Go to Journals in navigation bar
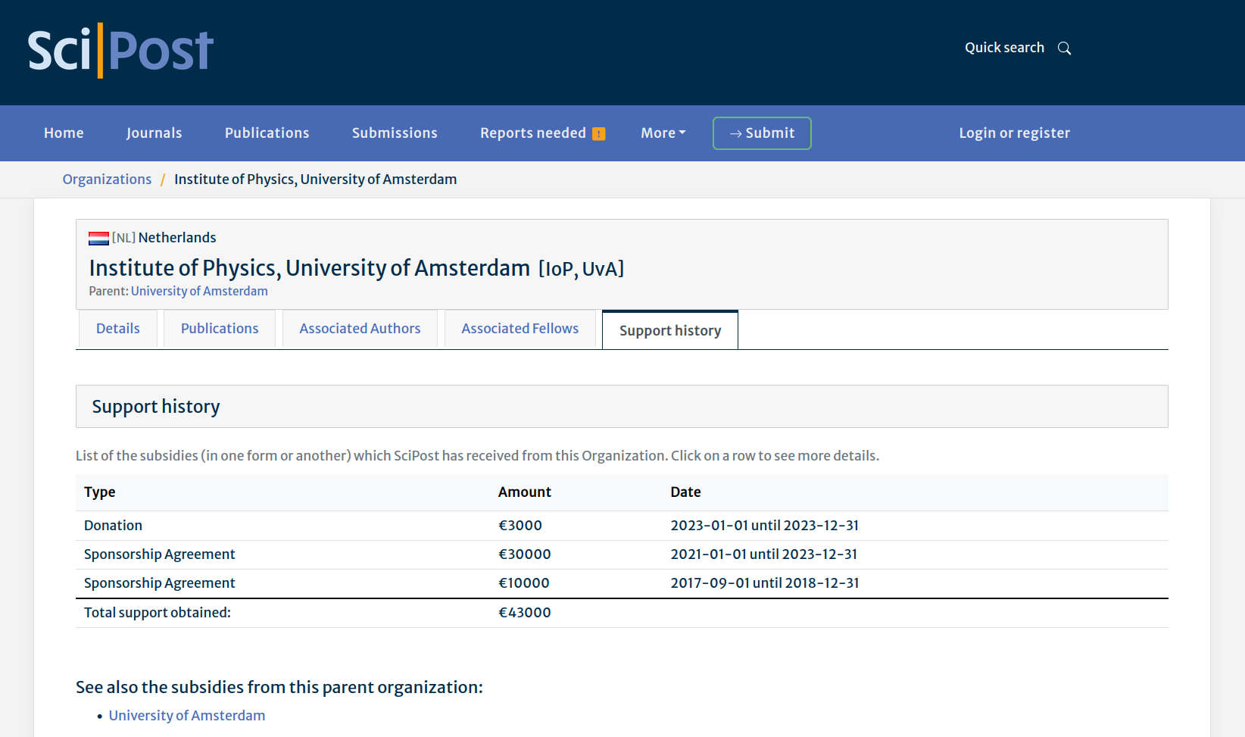Image resolution: width=1245 pixels, height=737 pixels. pyautogui.click(x=154, y=133)
